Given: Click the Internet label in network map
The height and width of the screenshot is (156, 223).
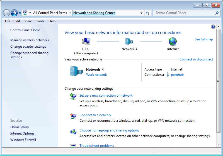Looking at the screenshot, I should [173, 49].
